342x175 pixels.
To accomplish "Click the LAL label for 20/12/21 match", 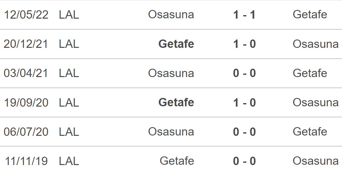I will coord(69,44).
